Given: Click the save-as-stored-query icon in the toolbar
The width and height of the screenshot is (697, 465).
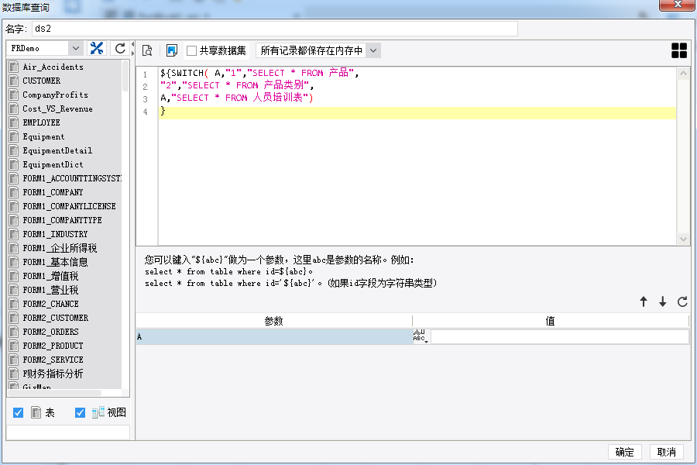Looking at the screenshot, I should pyautogui.click(x=172, y=50).
